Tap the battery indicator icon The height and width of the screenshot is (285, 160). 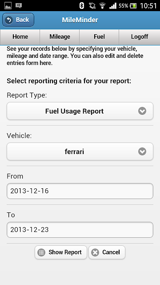point(133,6)
